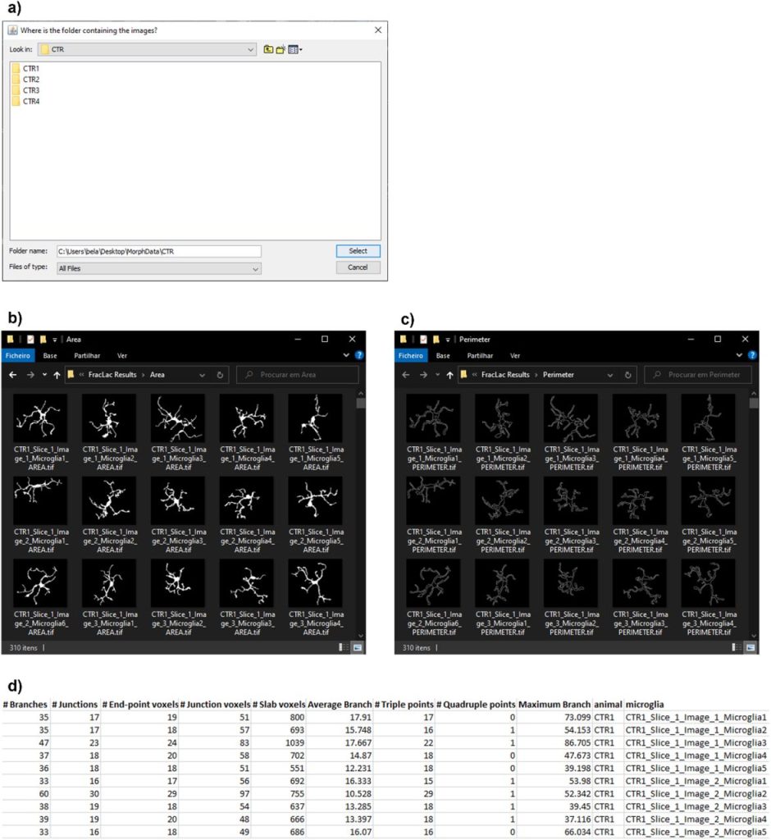The width and height of the screenshot is (771, 840).
Task: Click back arrow in Area window
Action: coord(13,375)
